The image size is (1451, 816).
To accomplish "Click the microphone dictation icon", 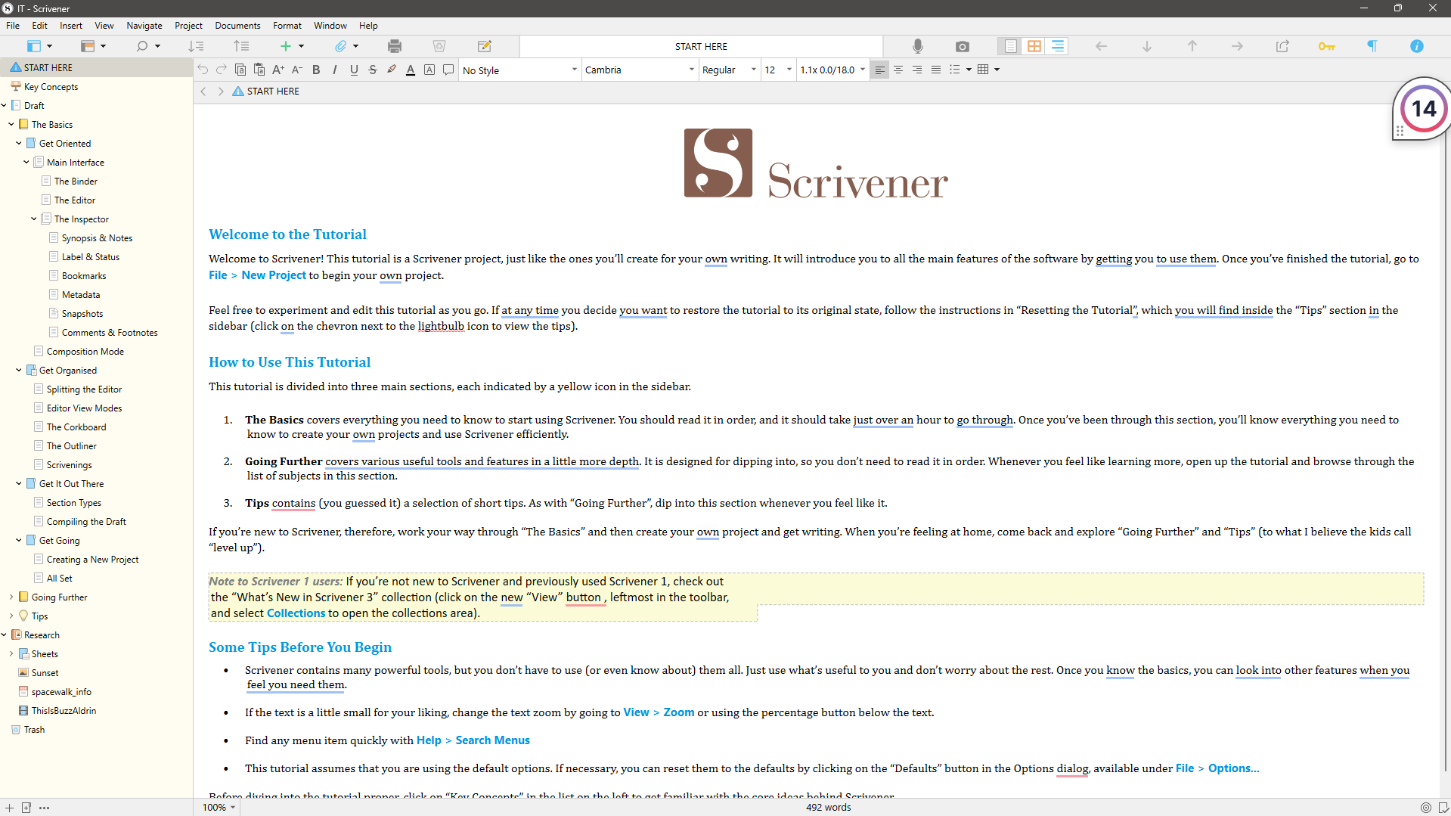I will (x=917, y=46).
